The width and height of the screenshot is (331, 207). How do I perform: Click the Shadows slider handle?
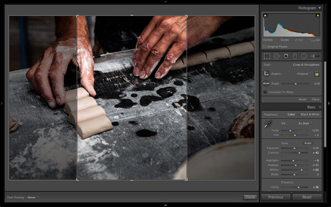pos(296,166)
